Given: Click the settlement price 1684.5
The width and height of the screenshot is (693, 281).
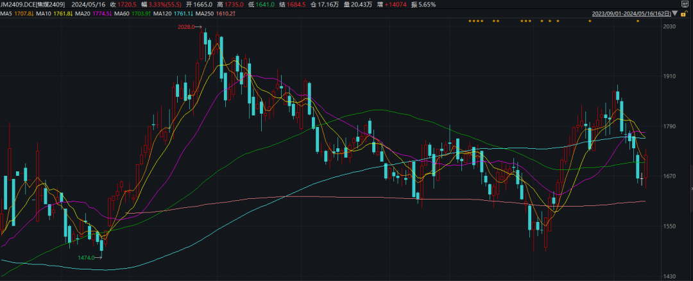Looking at the screenshot, I should [x=296, y=5].
